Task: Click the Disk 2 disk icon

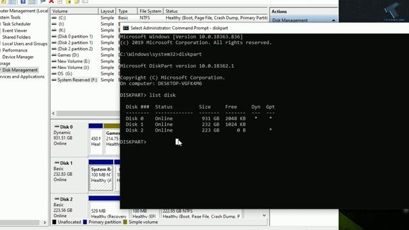Action: [x=57, y=199]
